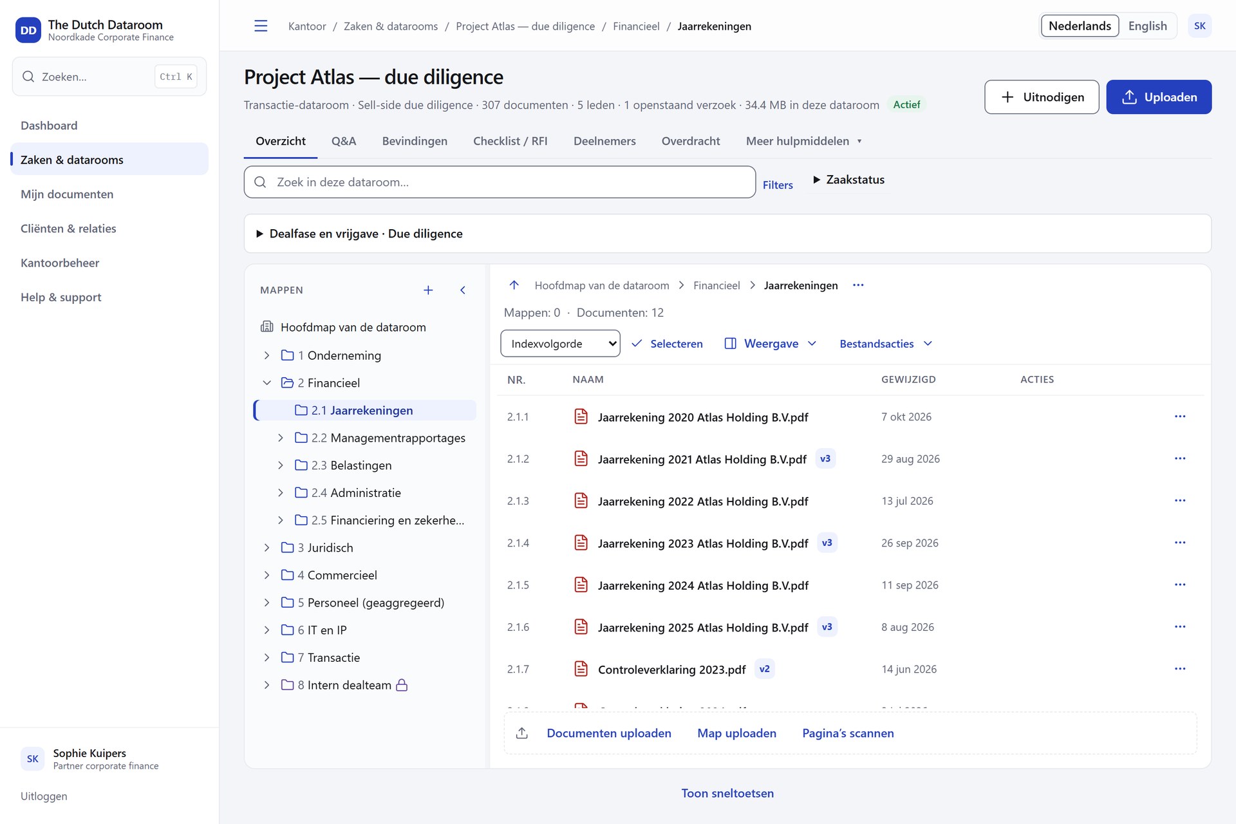Focus the global Zoeken search box
Screen dimensions: 1236x824
tap(109, 77)
